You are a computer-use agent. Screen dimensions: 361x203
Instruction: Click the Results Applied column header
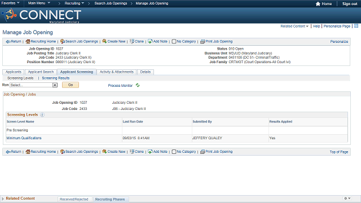pyautogui.click(x=281, y=122)
